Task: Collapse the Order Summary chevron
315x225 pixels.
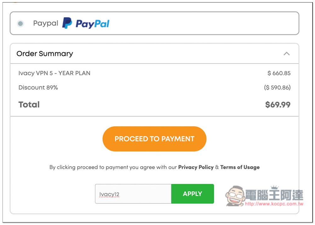Action: [286, 54]
